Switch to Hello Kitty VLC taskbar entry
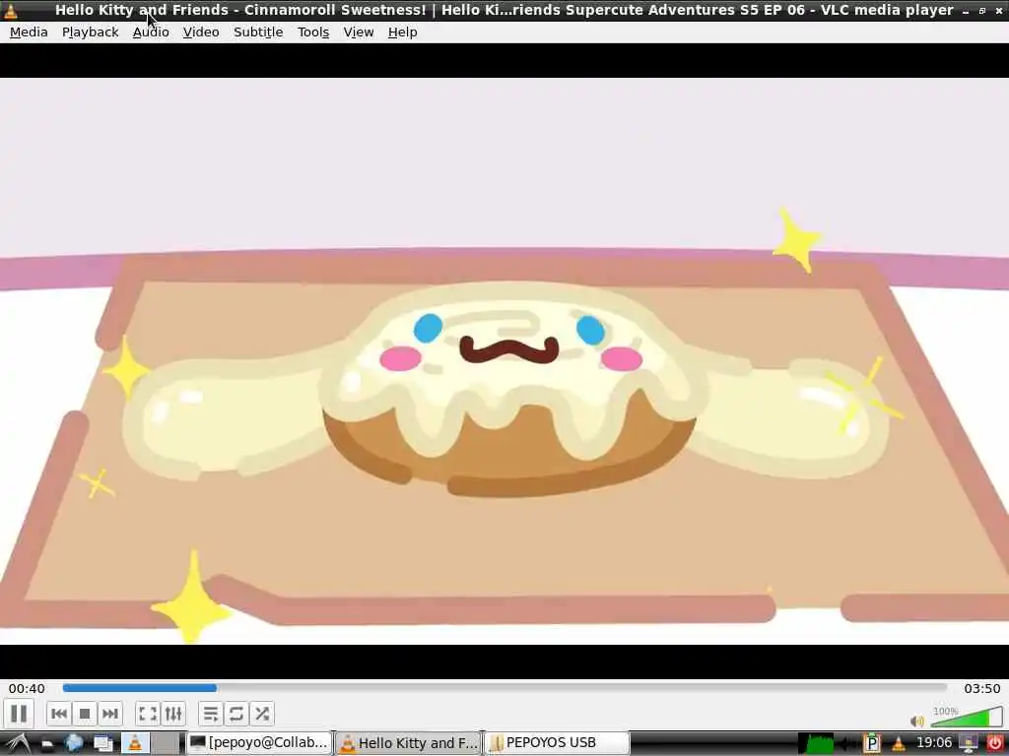 coord(408,743)
